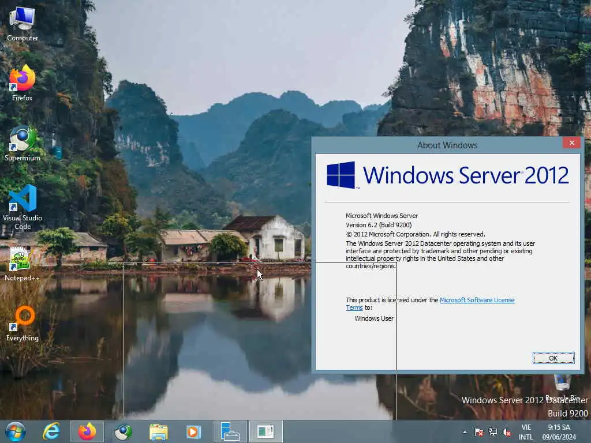Screen dimensions: 591x443
Task: Select the Notepad++ desktop shortcut
Action: pos(21,264)
